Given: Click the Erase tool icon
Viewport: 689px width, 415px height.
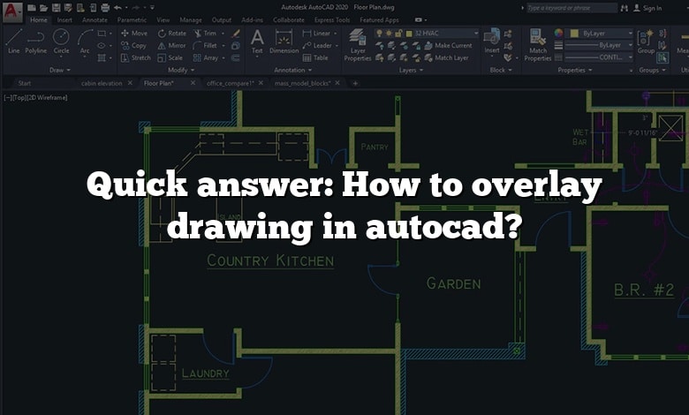Looking at the screenshot, I should pos(236,34).
